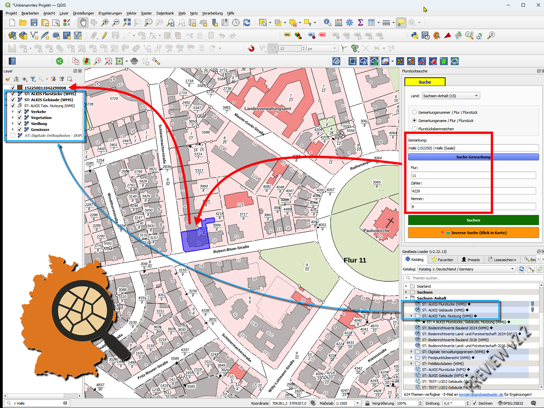This screenshot has height=408, width=544.
Task: Open the Projekt menu
Action: [x=12, y=13]
